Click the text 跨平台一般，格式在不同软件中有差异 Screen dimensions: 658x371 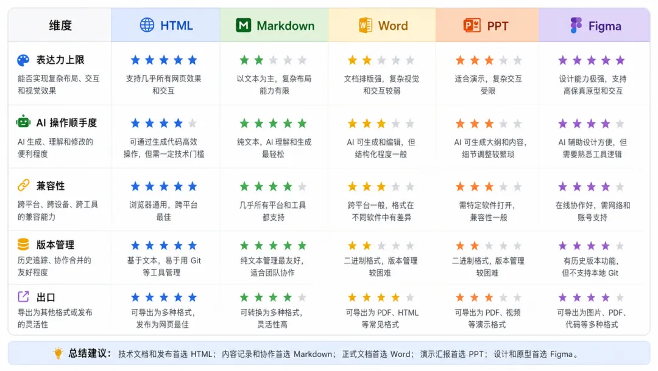tap(381, 211)
